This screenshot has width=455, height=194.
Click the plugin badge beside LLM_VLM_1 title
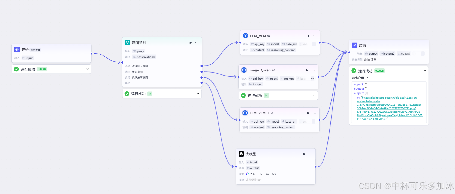click(x=272, y=113)
